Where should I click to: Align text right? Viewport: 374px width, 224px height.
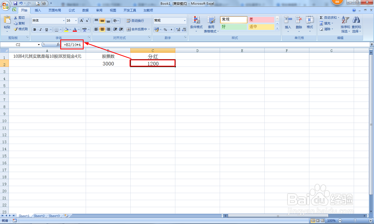[108, 29]
